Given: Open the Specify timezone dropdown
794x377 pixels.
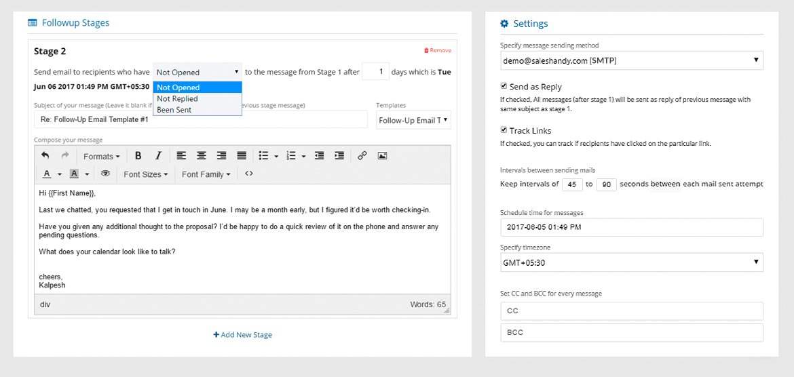Looking at the screenshot, I should 631,262.
